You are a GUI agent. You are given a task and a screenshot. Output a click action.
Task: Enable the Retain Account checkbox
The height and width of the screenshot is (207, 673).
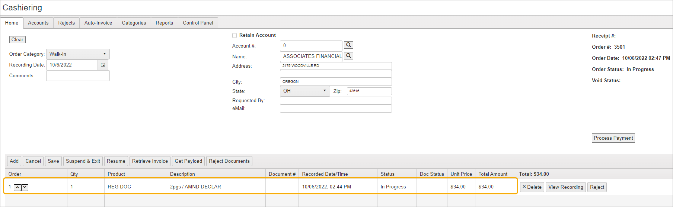pyautogui.click(x=235, y=35)
